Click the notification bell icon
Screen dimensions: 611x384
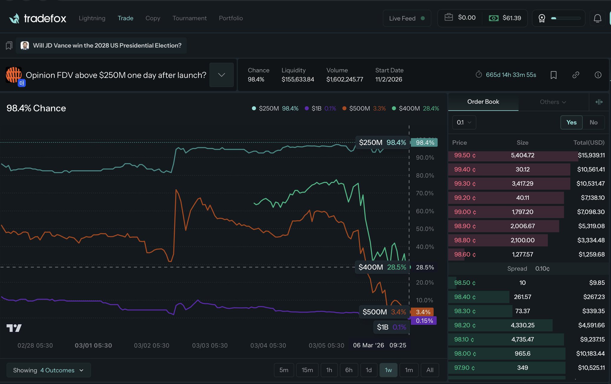[597, 19]
